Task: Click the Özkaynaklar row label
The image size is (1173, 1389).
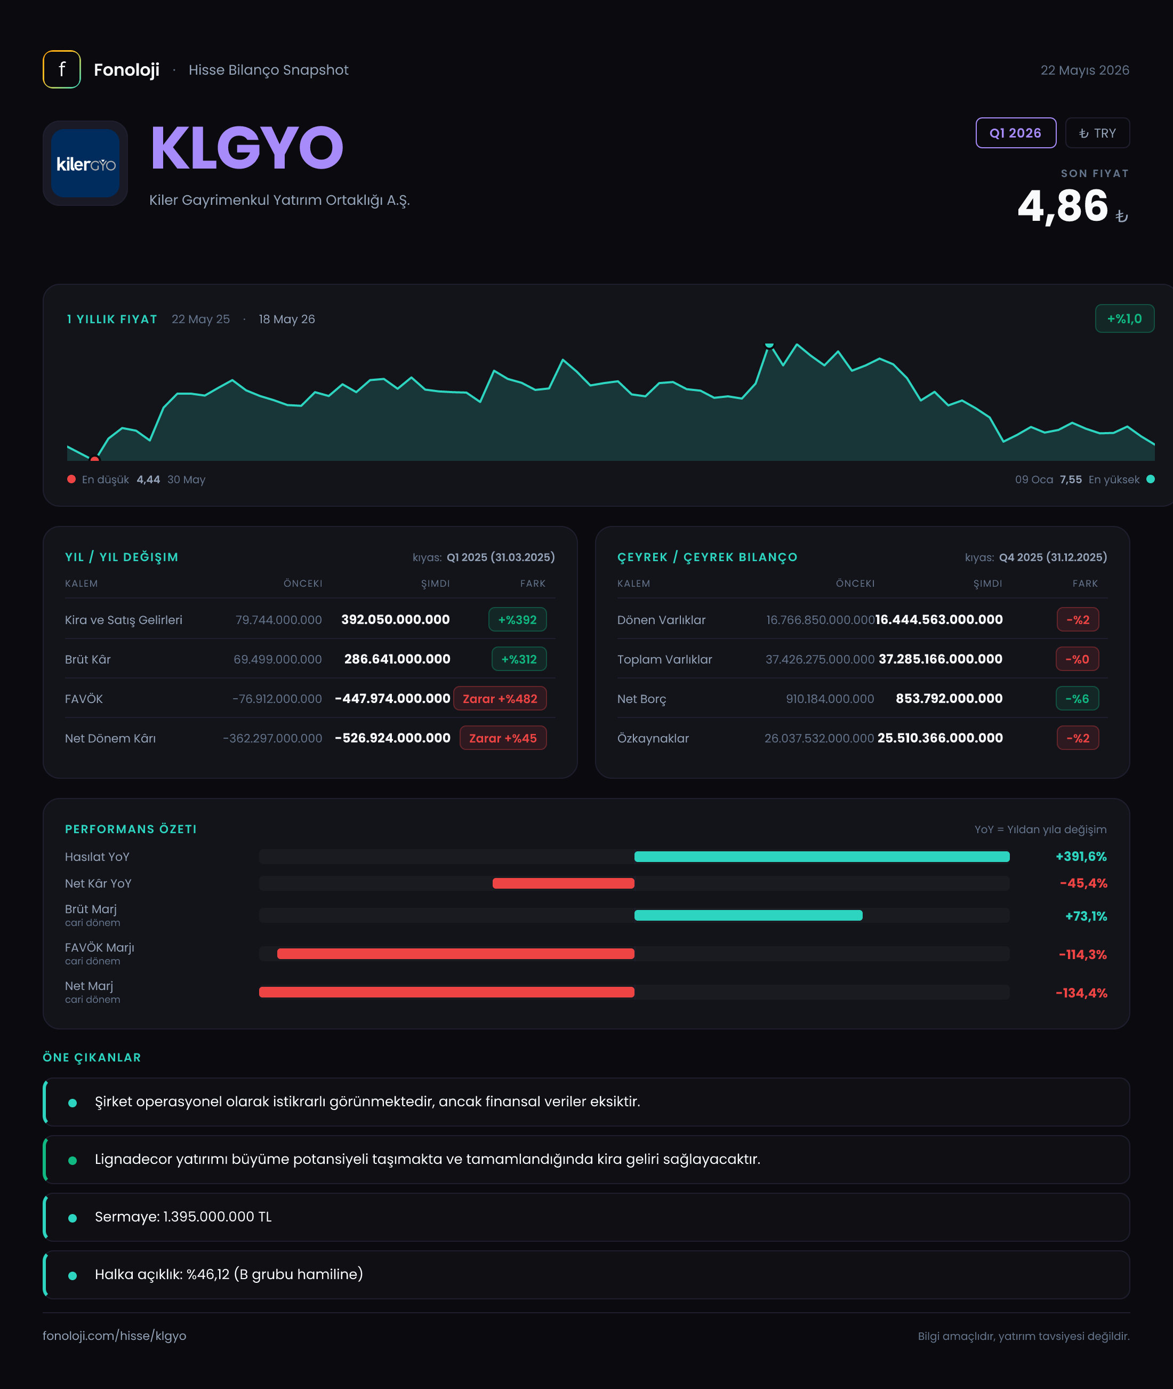Action: (653, 738)
